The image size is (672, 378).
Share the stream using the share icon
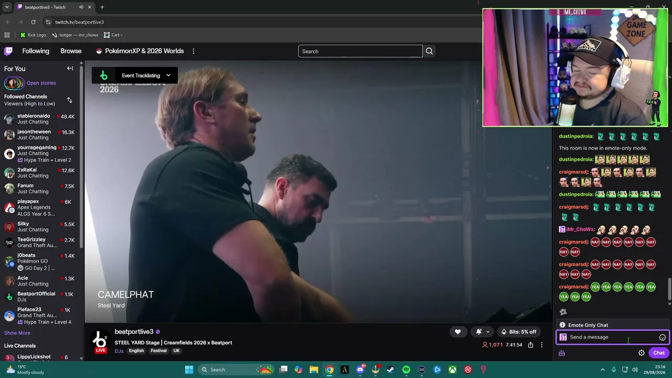(531, 345)
